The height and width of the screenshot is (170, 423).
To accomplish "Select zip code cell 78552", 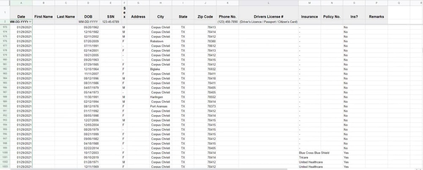I will pos(205,97).
